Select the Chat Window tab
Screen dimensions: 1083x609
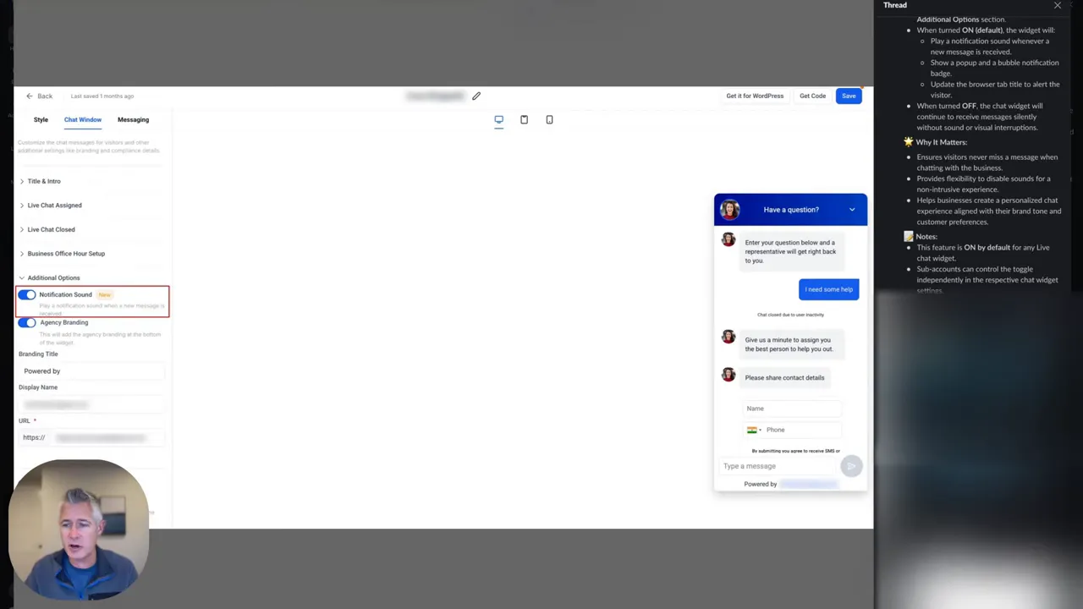pyautogui.click(x=83, y=120)
